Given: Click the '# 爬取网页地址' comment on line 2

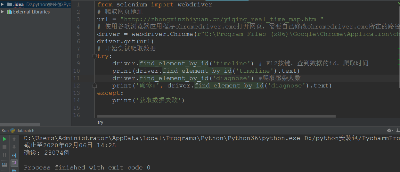Looking at the screenshot, I should pos(120,12).
